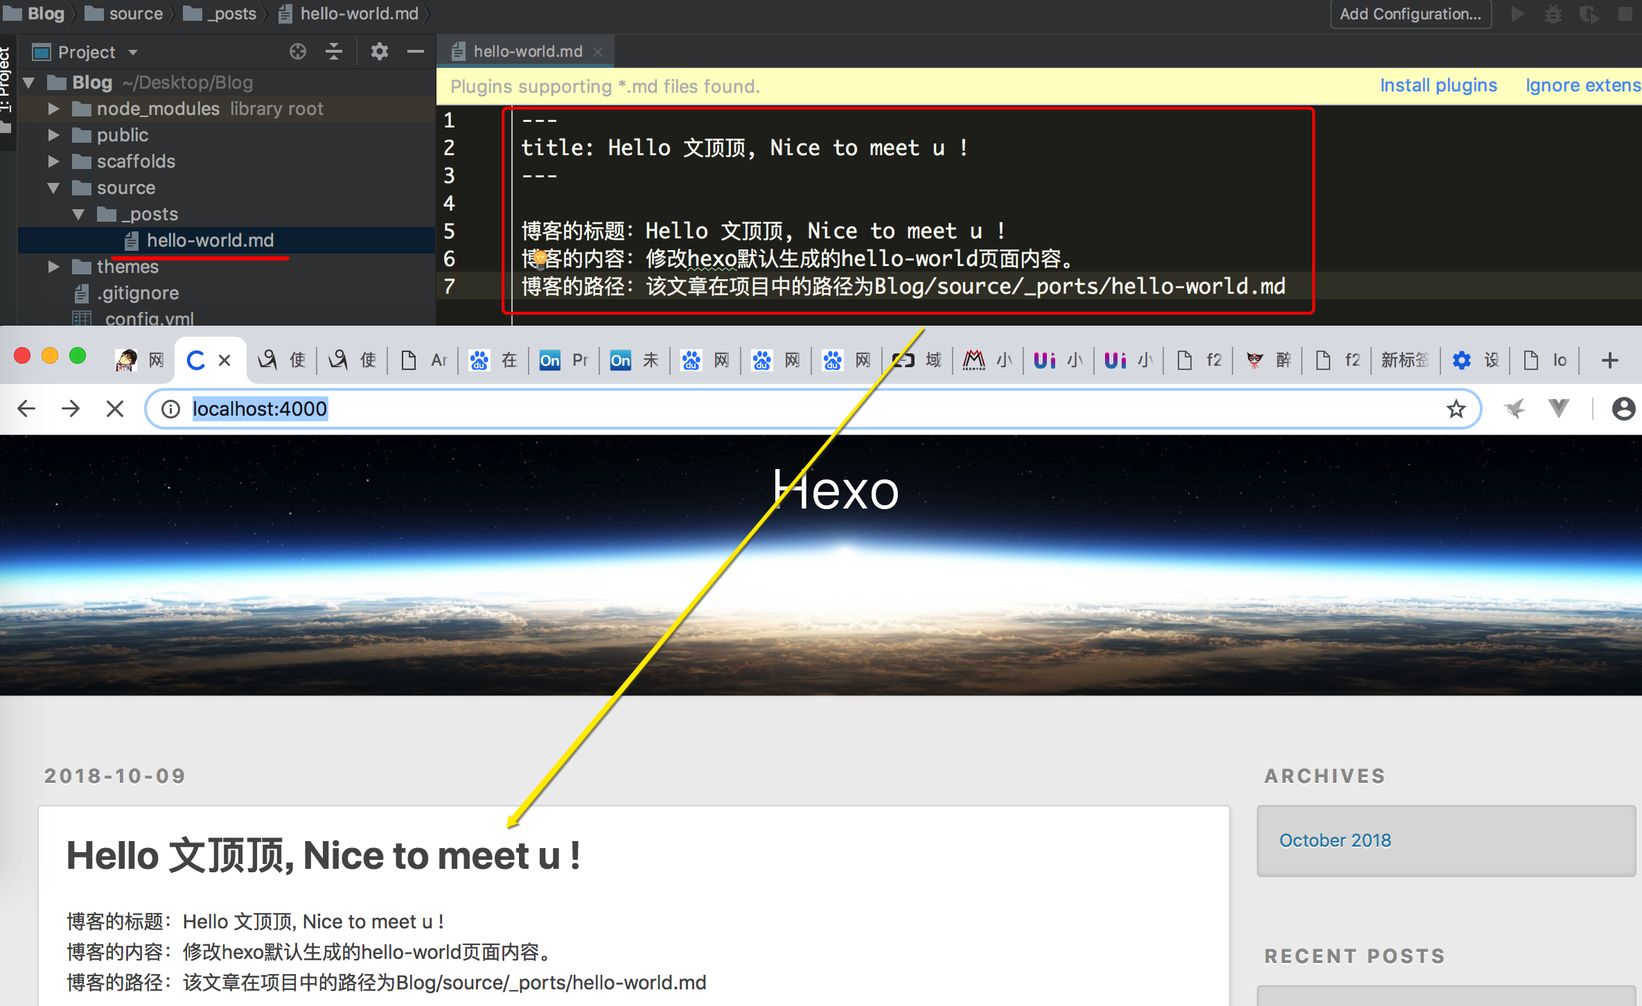Click run with coverage icon

(x=1589, y=14)
